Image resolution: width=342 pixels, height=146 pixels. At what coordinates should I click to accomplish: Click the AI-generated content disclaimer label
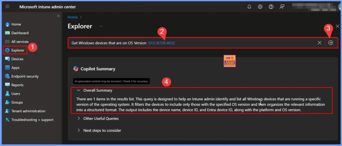click(112, 81)
